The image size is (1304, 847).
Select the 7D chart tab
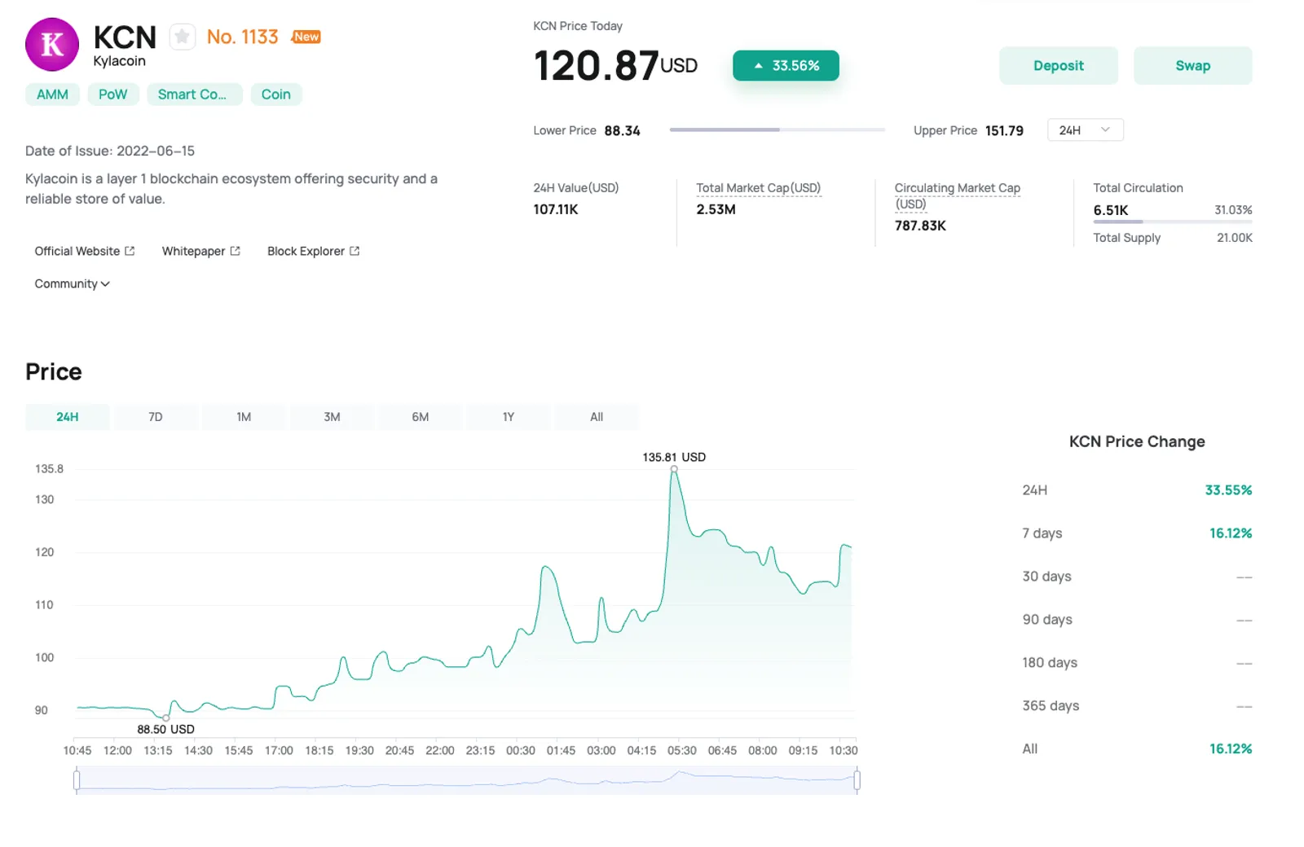[156, 417]
